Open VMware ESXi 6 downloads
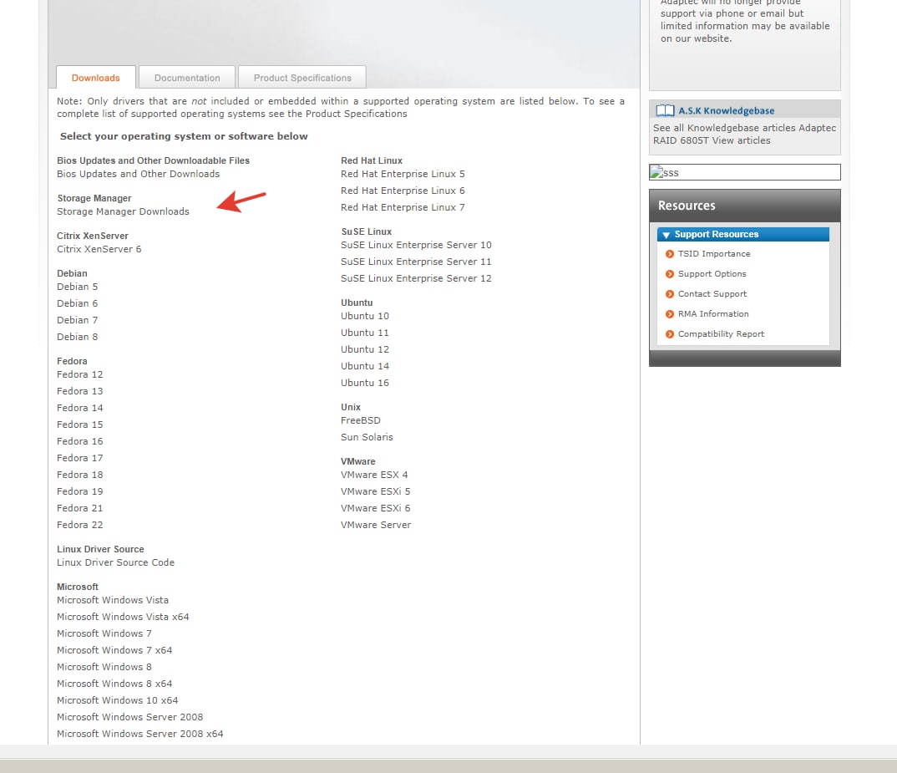The height and width of the screenshot is (773, 897). [375, 508]
